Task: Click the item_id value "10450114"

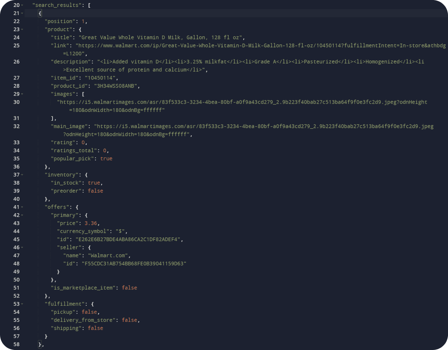Action: (100, 78)
